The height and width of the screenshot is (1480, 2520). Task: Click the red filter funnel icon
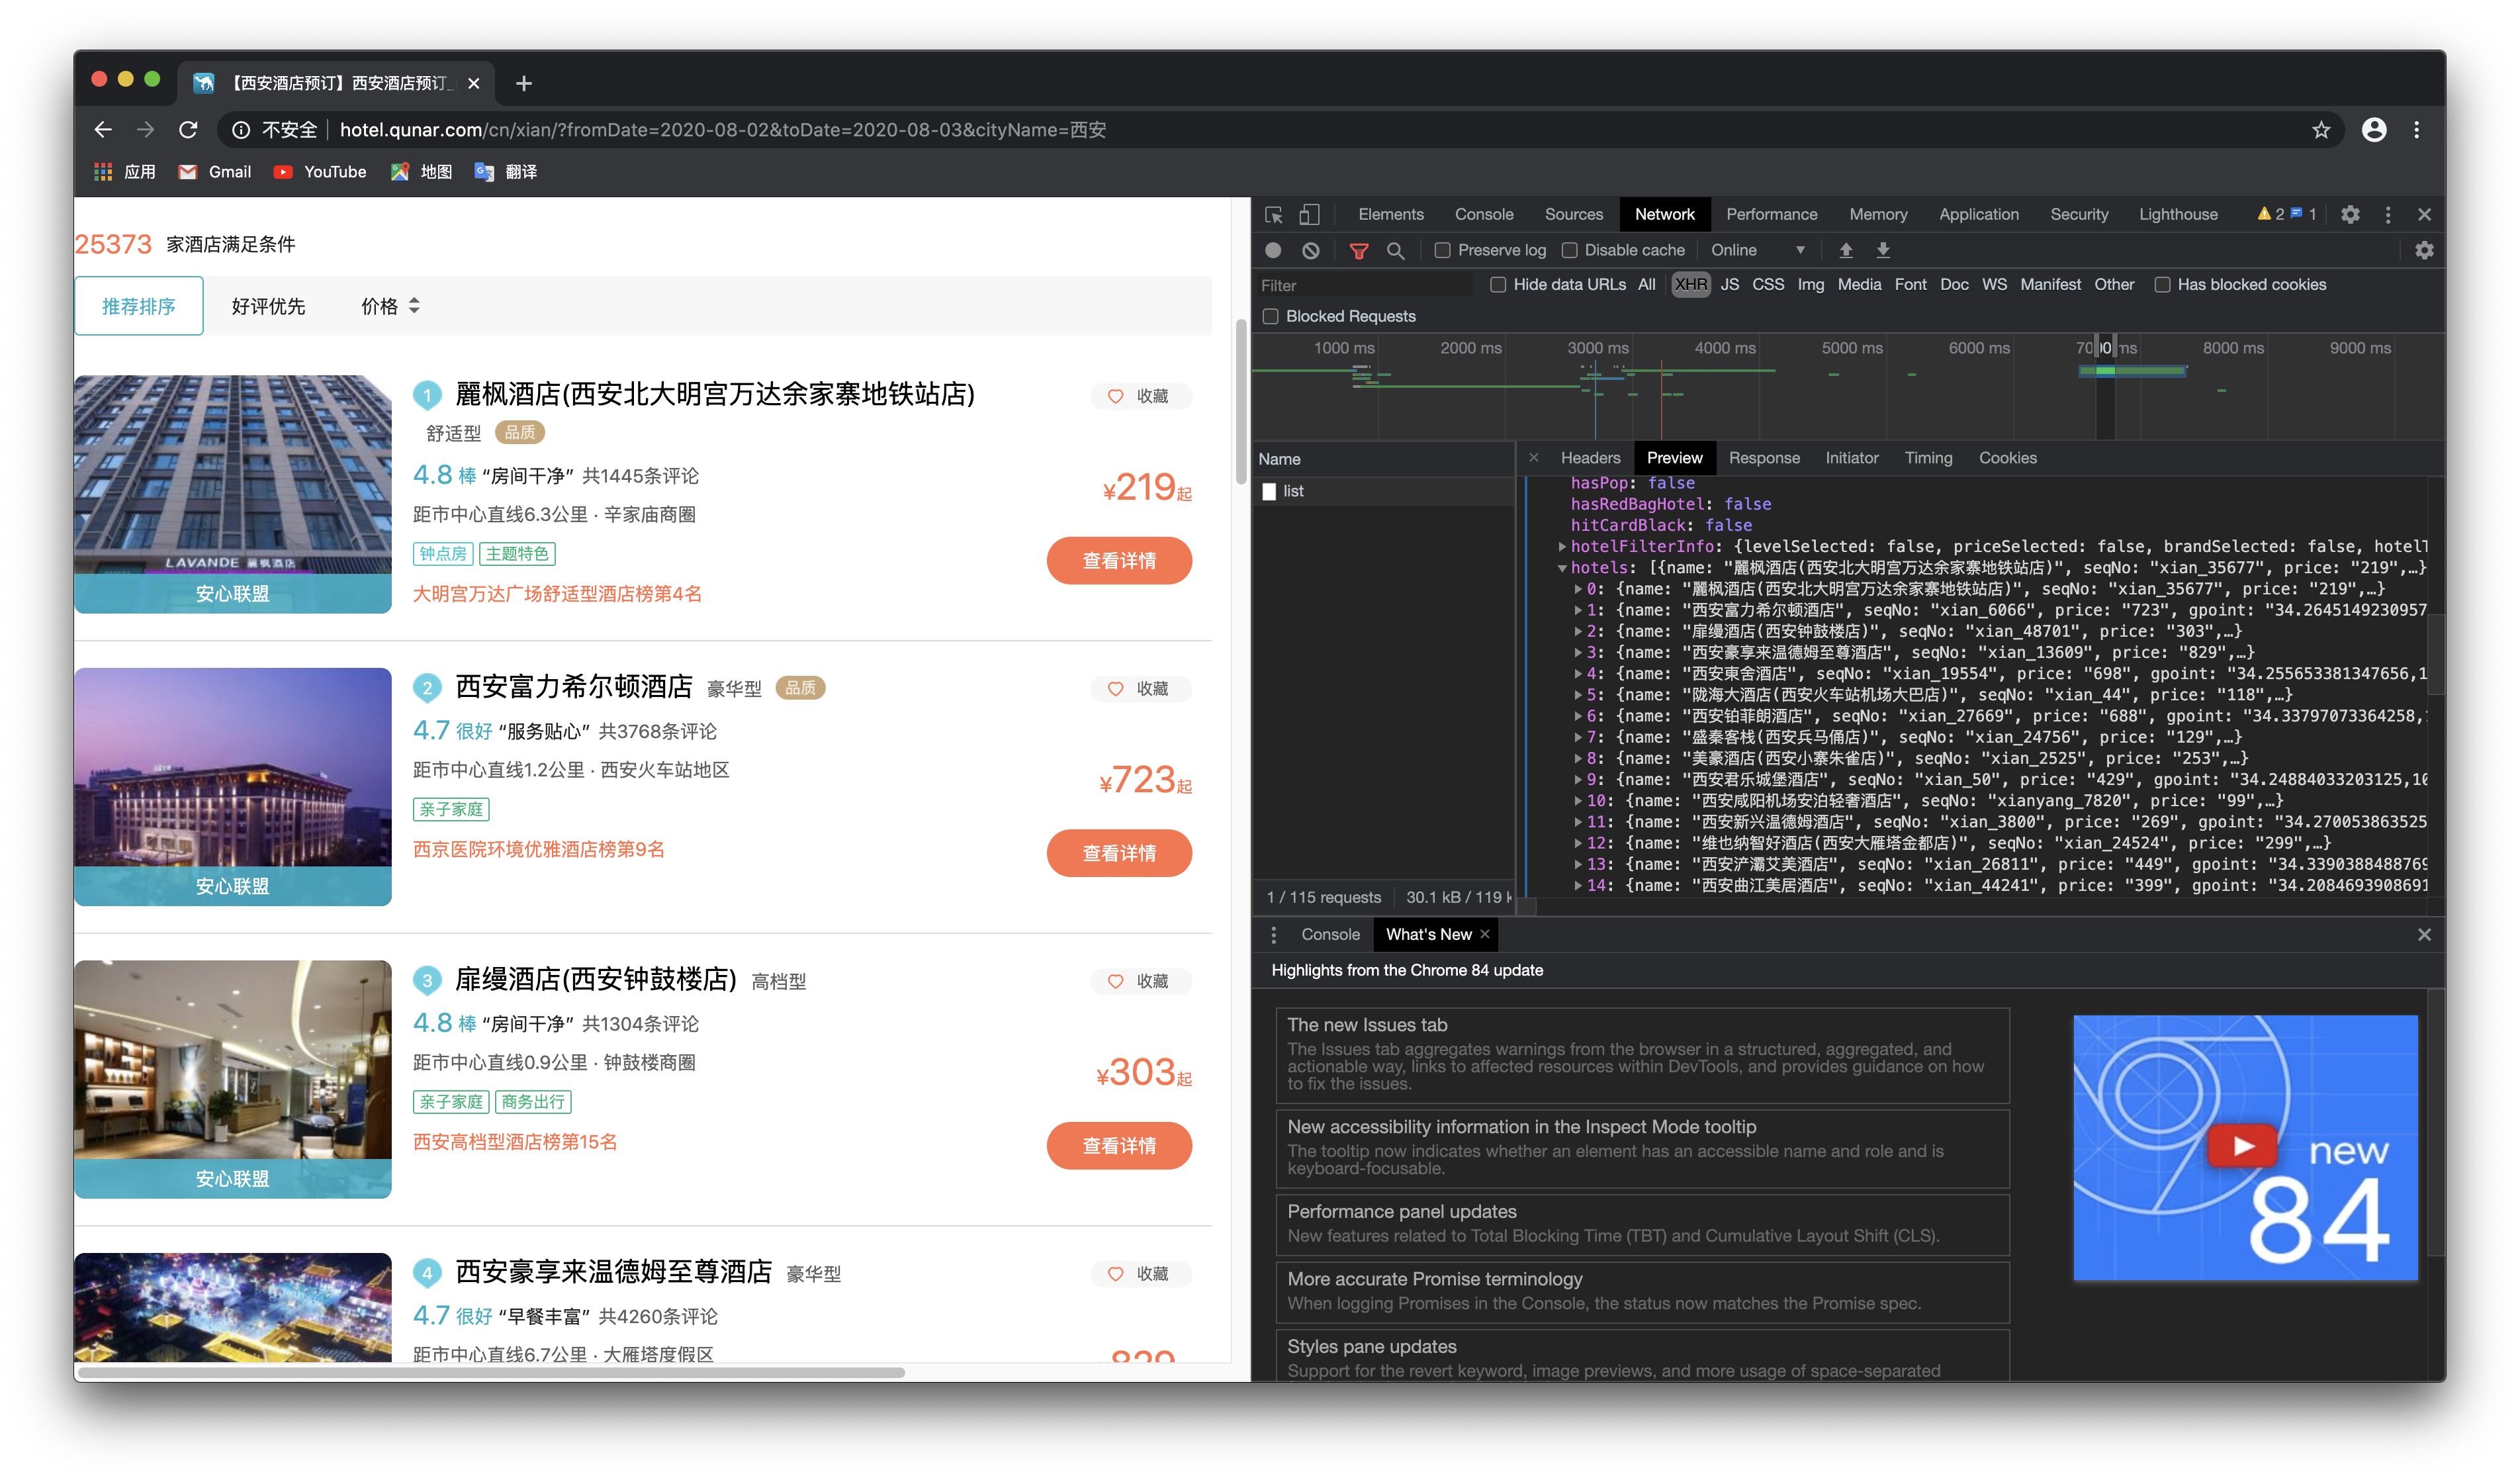pos(1358,251)
